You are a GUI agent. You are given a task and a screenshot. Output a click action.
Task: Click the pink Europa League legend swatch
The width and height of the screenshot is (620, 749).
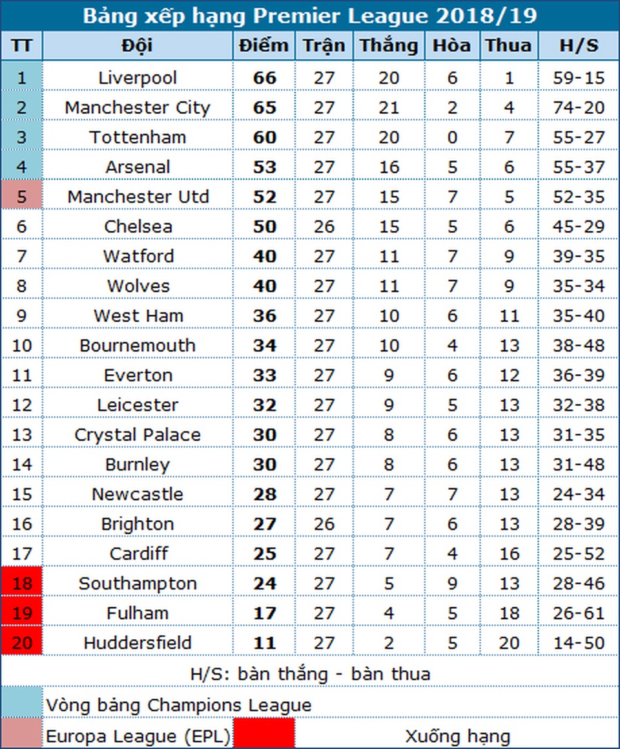[21, 734]
